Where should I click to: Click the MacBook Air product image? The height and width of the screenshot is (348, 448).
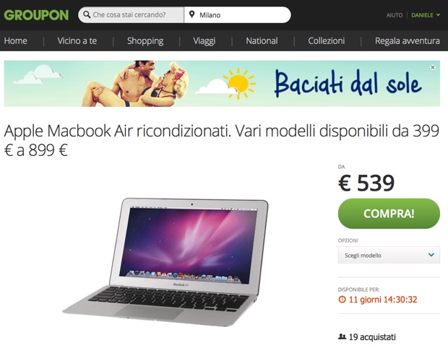click(x=165, y=262)
